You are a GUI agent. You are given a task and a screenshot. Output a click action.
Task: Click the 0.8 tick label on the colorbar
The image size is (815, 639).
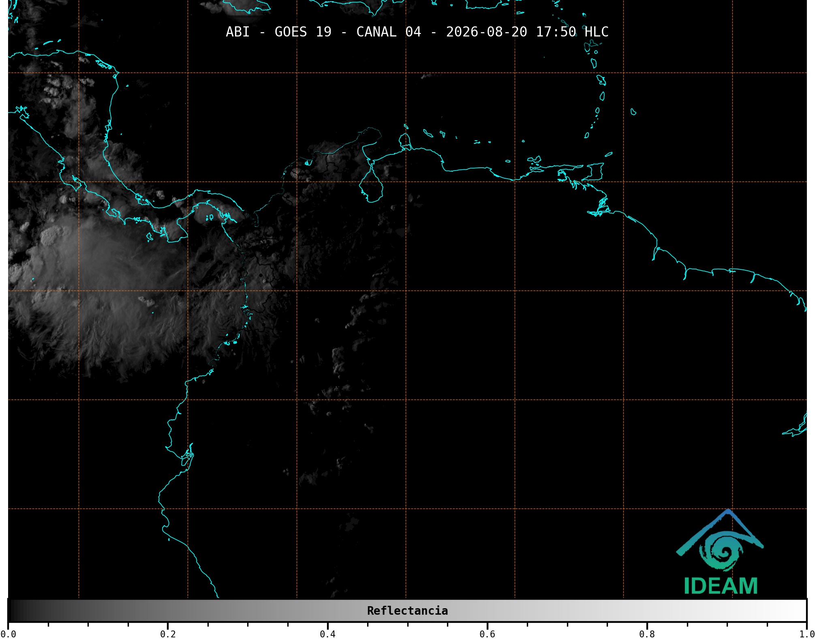point(647,634)
